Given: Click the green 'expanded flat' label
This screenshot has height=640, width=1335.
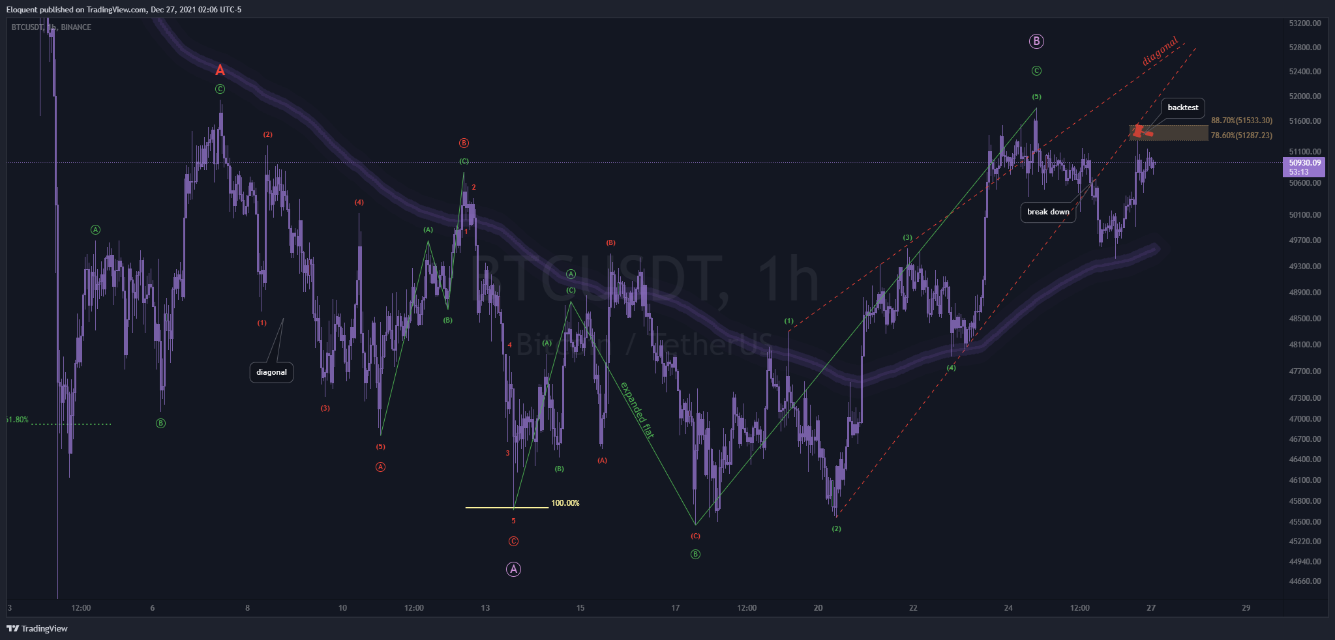Looking at the screenshot, I should click(x=637, y=410).
